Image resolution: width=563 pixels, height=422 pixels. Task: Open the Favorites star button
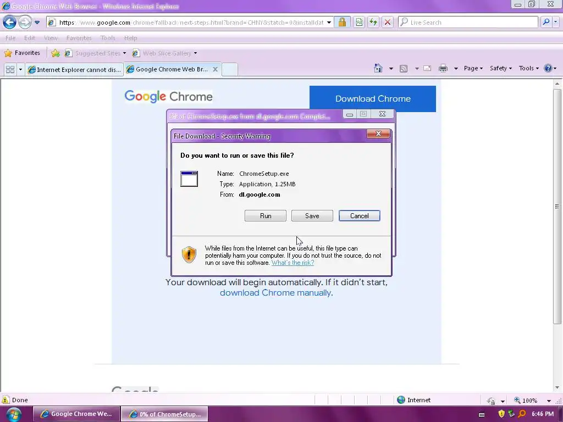coord(22,53)
